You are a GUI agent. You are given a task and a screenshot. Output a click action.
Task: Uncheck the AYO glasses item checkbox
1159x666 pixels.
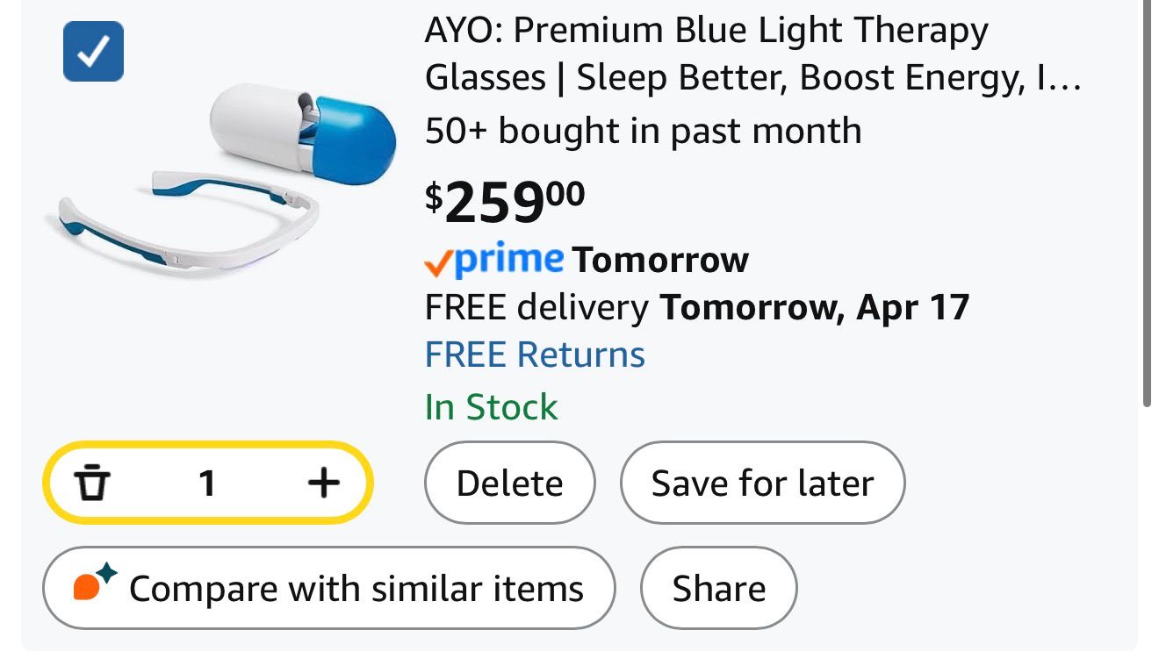(x=93, y=51)
